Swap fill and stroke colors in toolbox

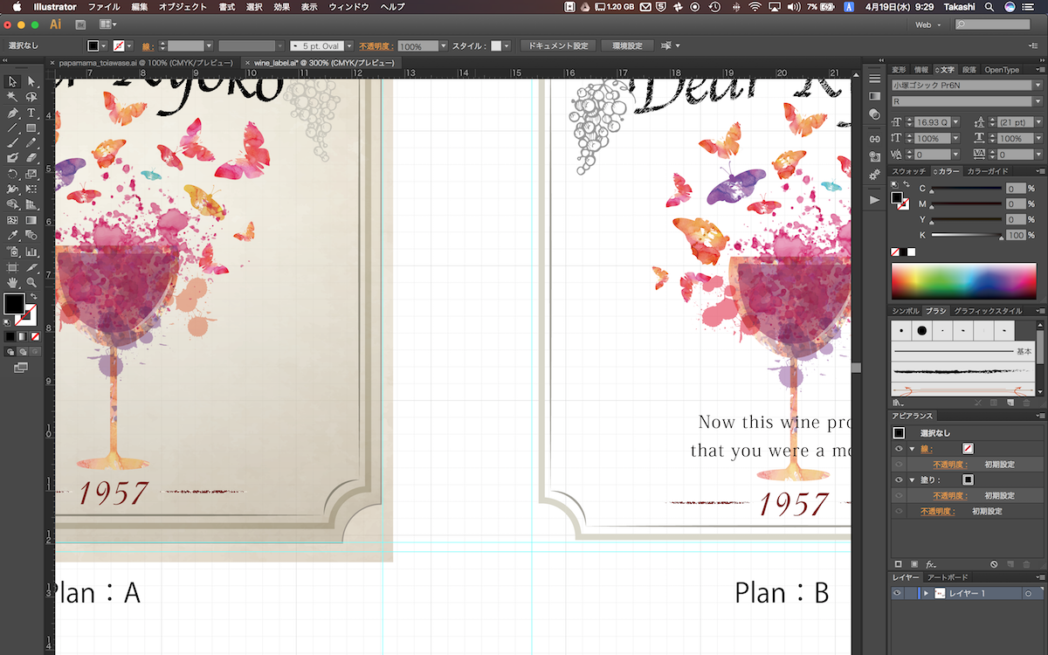(x=33, y=296)
